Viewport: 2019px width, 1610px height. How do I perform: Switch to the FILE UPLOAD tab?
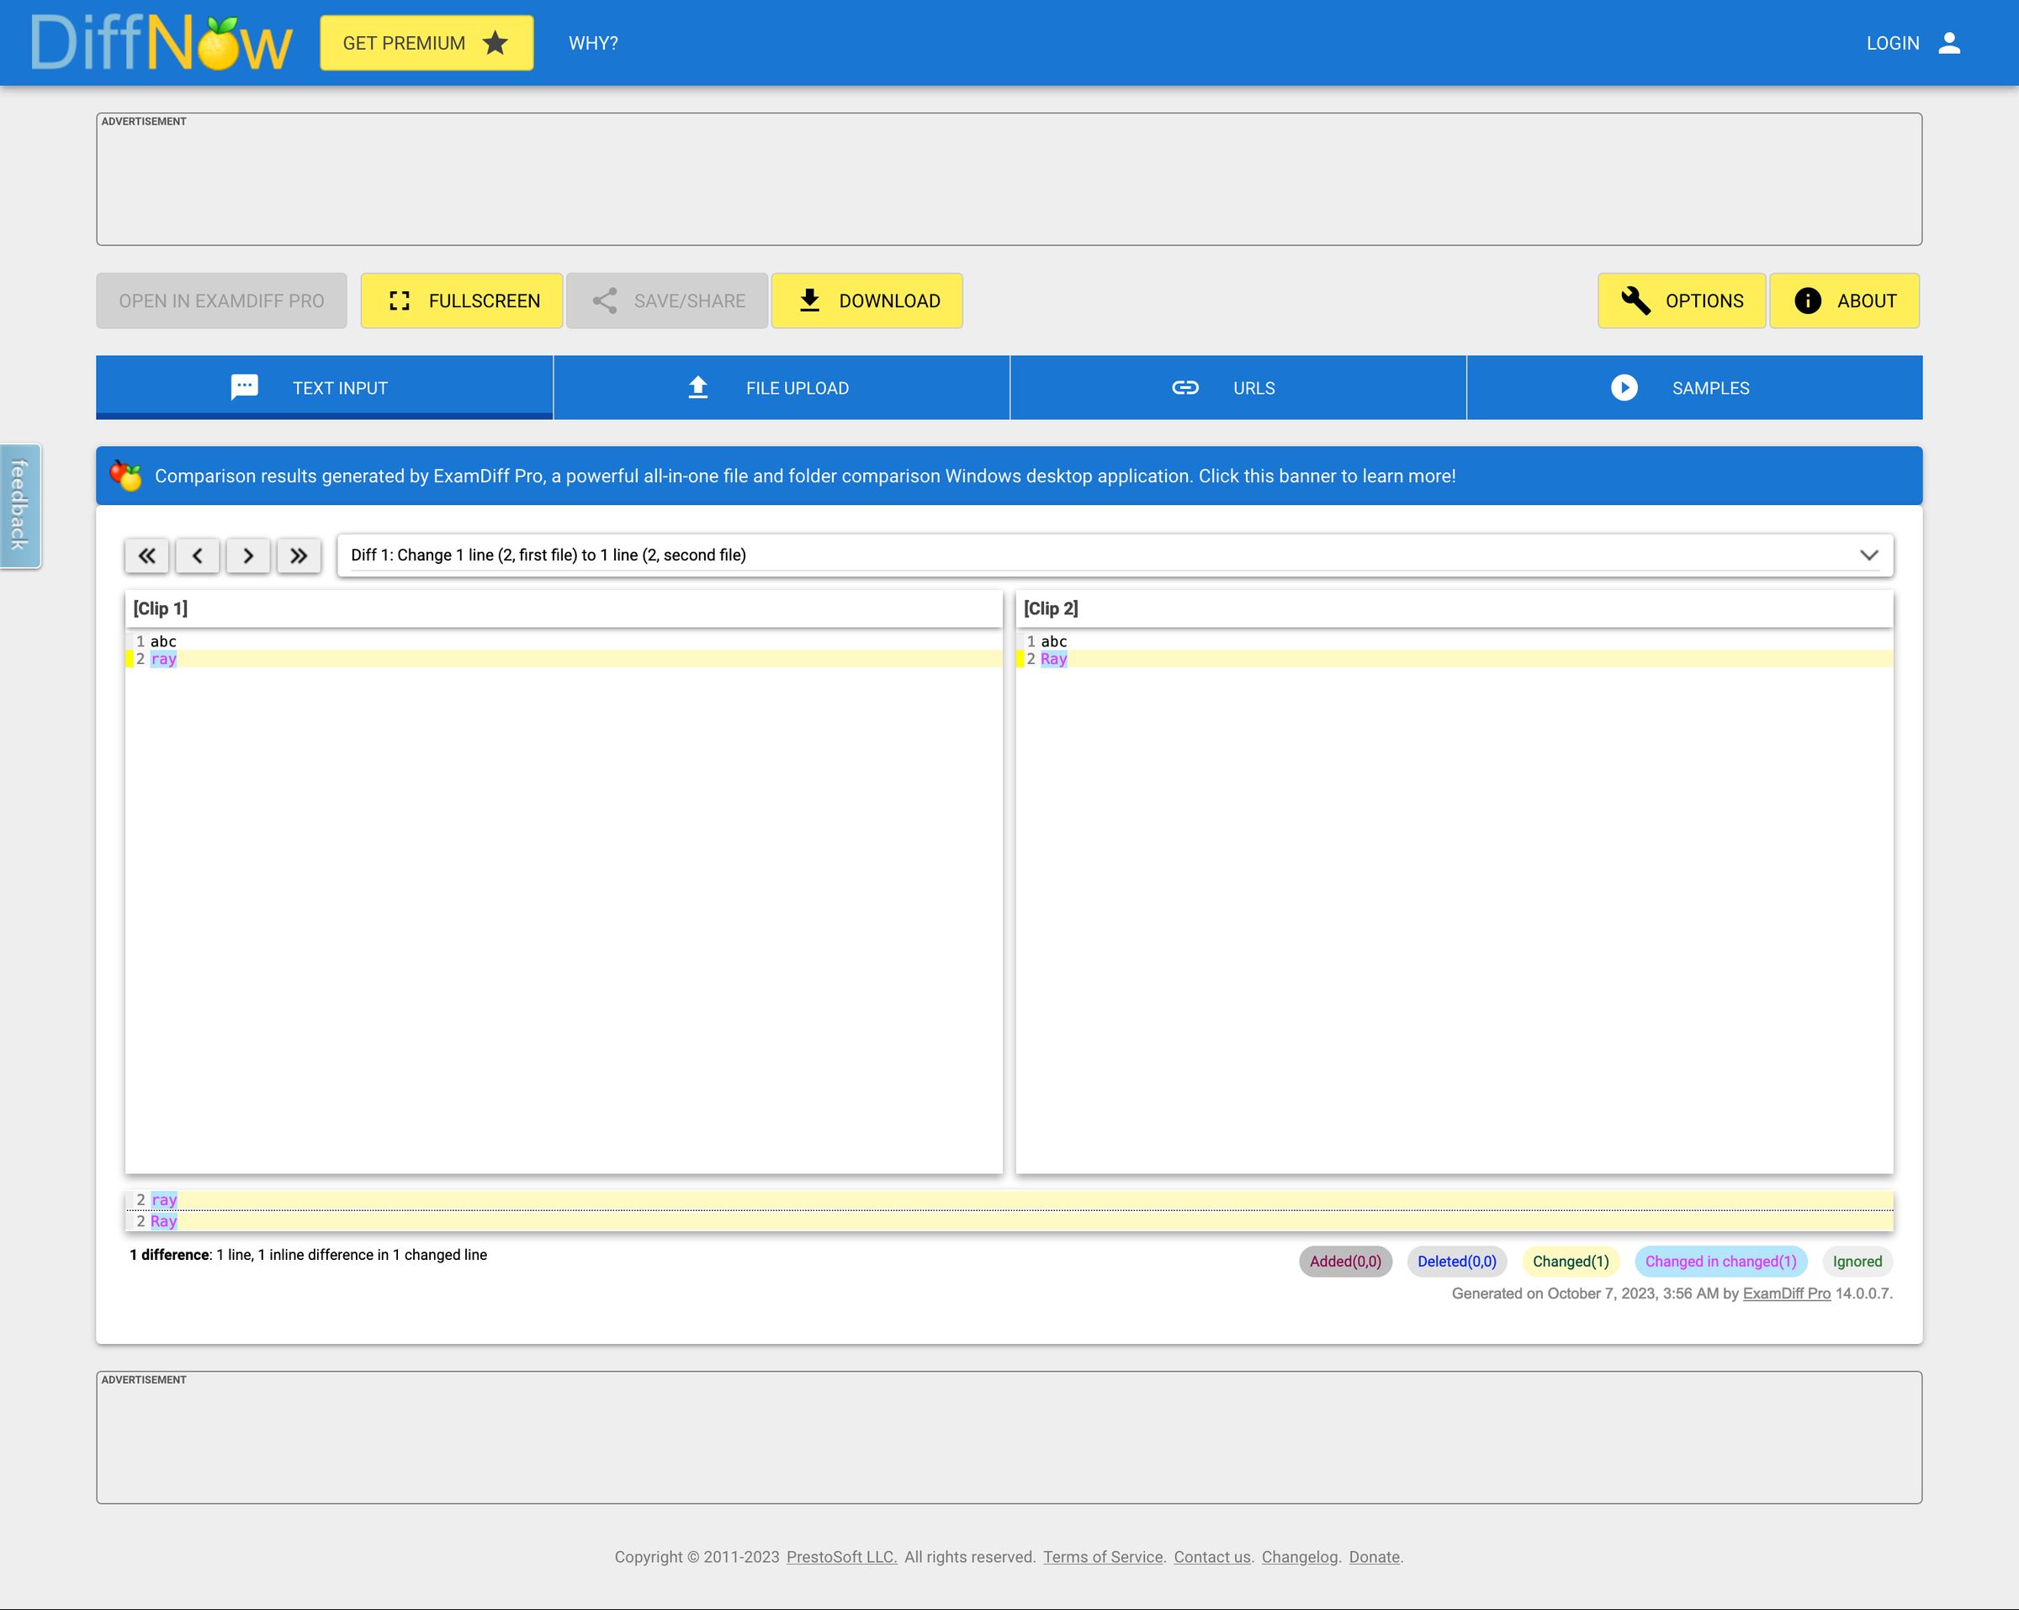click(781, 387)
